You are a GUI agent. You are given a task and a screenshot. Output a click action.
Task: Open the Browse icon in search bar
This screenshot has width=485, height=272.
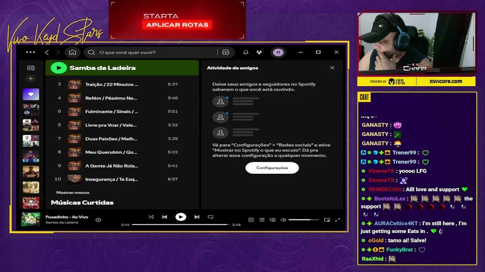pyautogui.click(x=226, y=53)
